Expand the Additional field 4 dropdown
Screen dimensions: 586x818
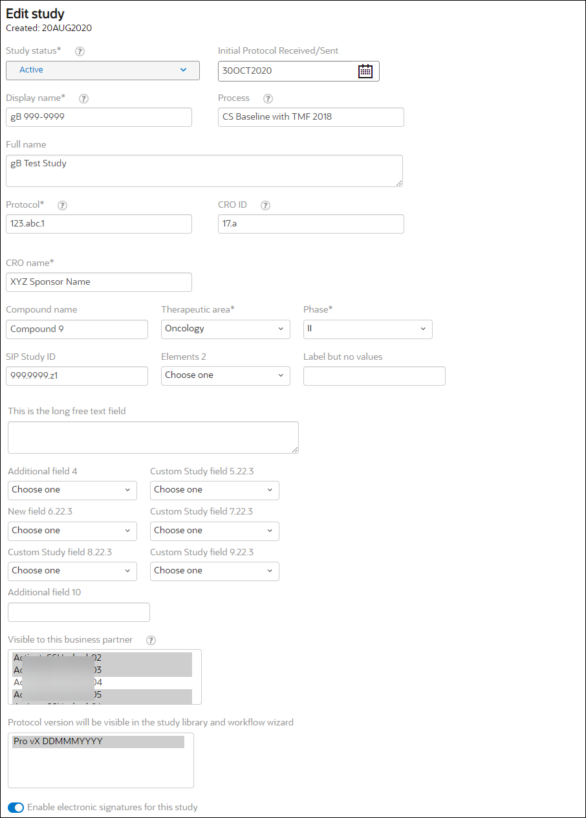pos(72,490)
